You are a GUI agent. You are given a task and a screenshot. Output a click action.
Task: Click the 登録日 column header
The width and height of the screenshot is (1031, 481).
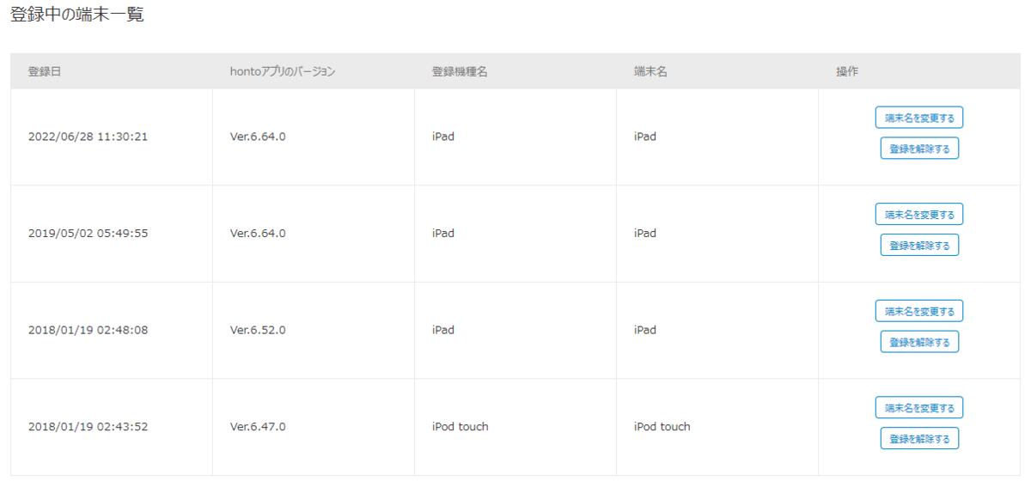click(x=45, y=71)
